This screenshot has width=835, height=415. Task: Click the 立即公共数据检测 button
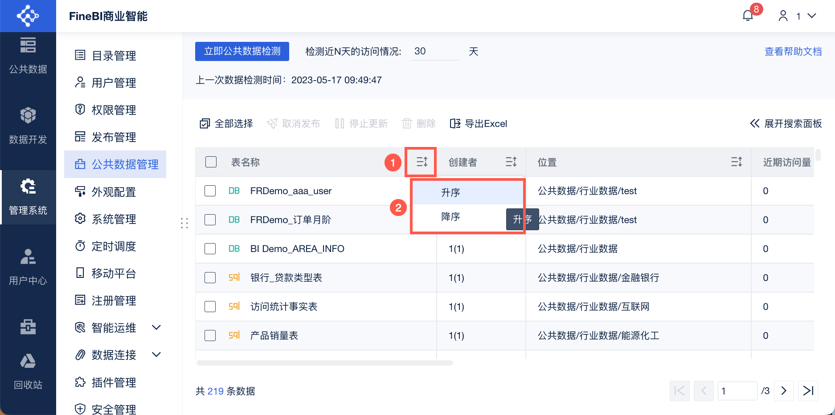(242, 52)
